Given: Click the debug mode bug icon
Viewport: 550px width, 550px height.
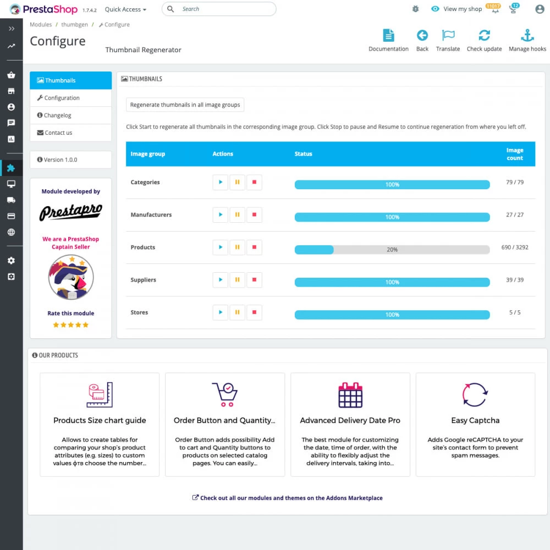Looking at the screenshot, I should [416, 9].
